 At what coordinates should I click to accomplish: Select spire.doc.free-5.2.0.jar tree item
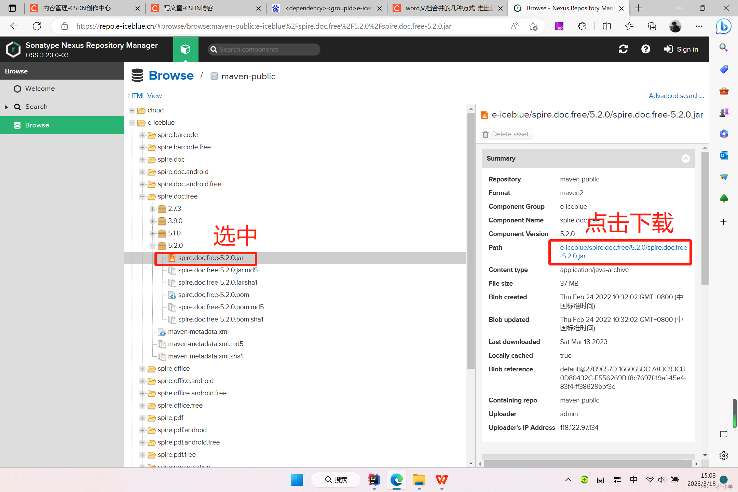[211, 258]
